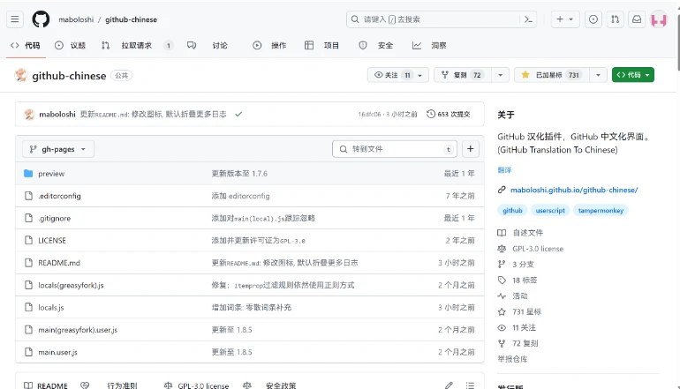Open the notifications inbox icon

click(x=637, y=19)
